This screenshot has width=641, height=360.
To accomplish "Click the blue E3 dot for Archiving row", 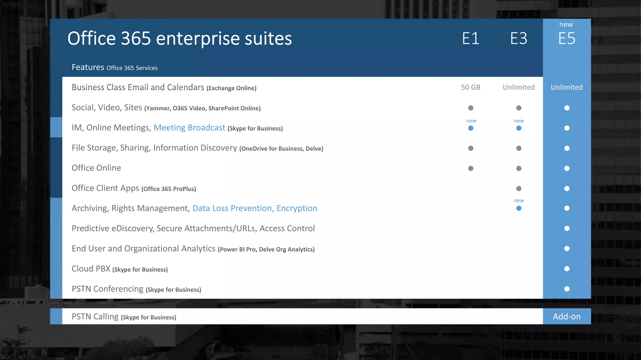I will pos(519,208).
